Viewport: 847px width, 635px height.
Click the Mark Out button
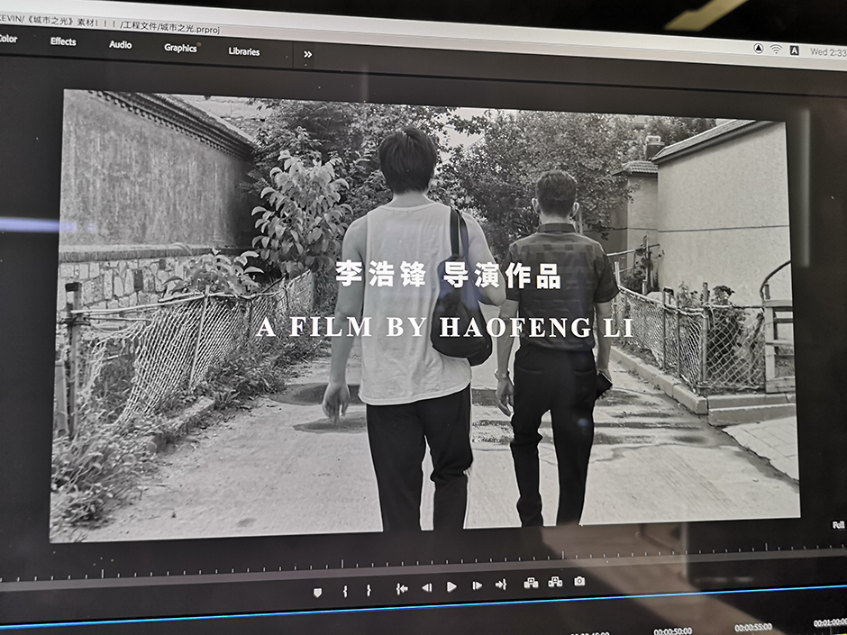[x=369, y=590]
